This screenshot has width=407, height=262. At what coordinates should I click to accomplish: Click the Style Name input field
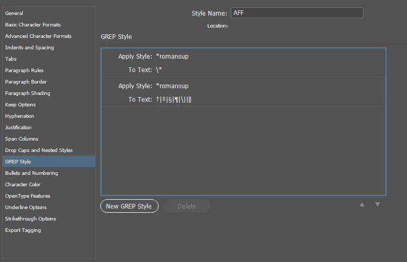(297, 12)
